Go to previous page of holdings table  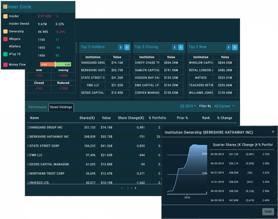pos(122,188)
